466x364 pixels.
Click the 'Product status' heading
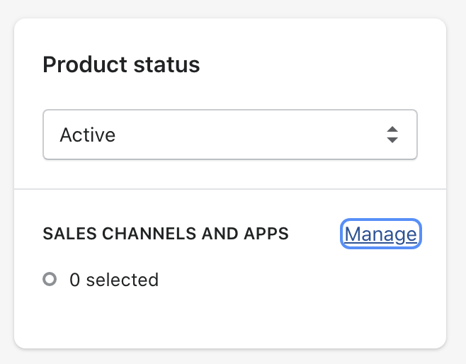(x=121, y=64)
